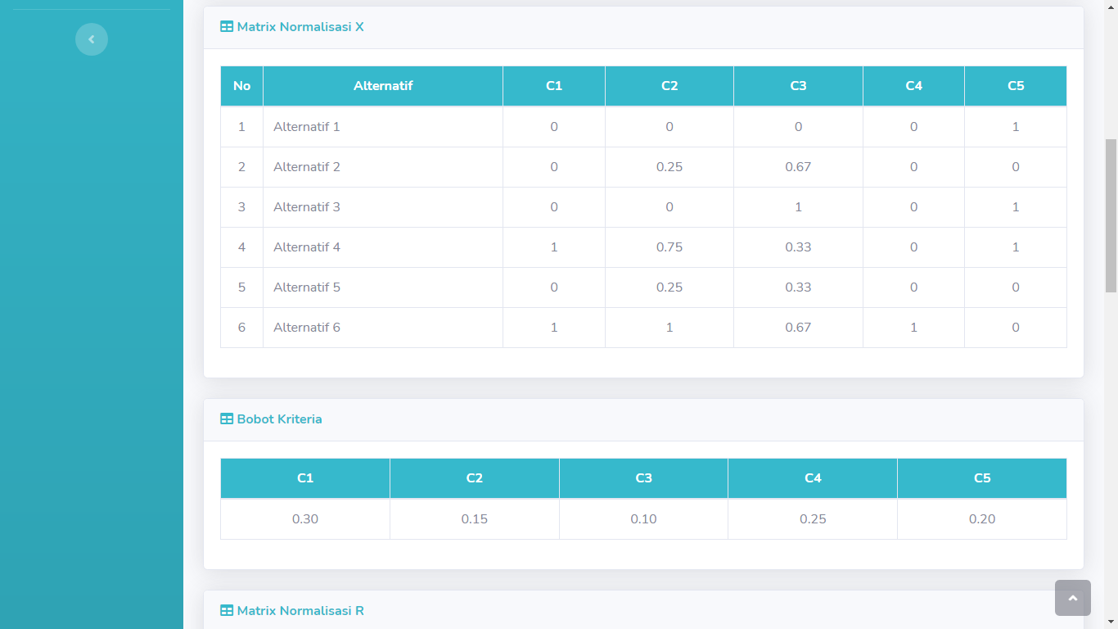The image size is (1118, 629).
Task: Select the Alternatif 4 row name
Action: coord(307,247)
